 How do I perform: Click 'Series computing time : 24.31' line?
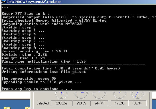click(x=35, y=51)
